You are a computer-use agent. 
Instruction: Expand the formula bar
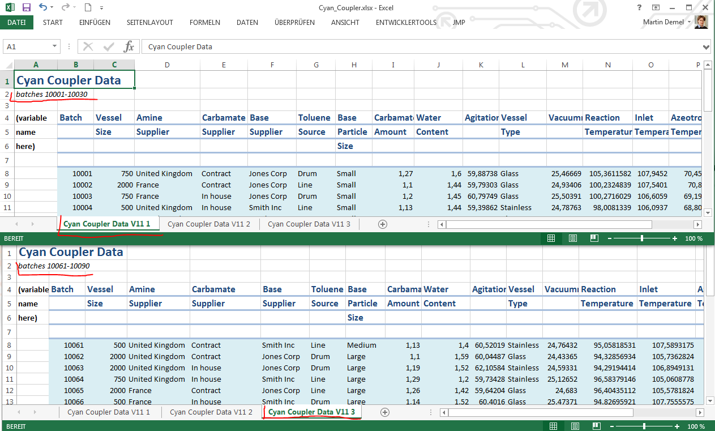705,47
